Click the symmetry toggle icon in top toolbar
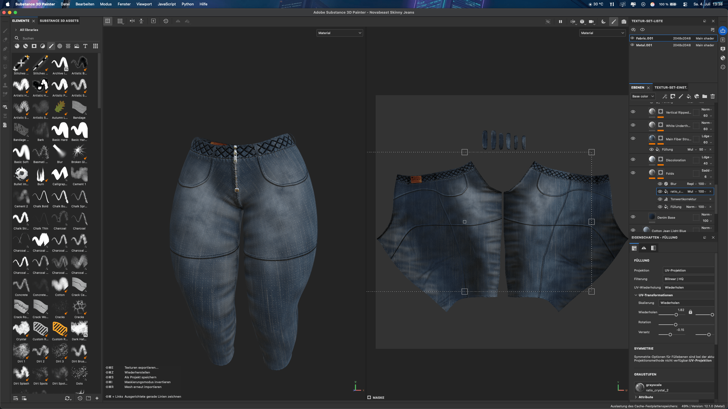Image resolution: width=728 pixels, height=409 pixels. 132,21
